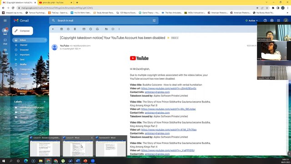Bookmark this page with star icon
The width and height of the screenshot is (291, 164).
tap(267, 8)
